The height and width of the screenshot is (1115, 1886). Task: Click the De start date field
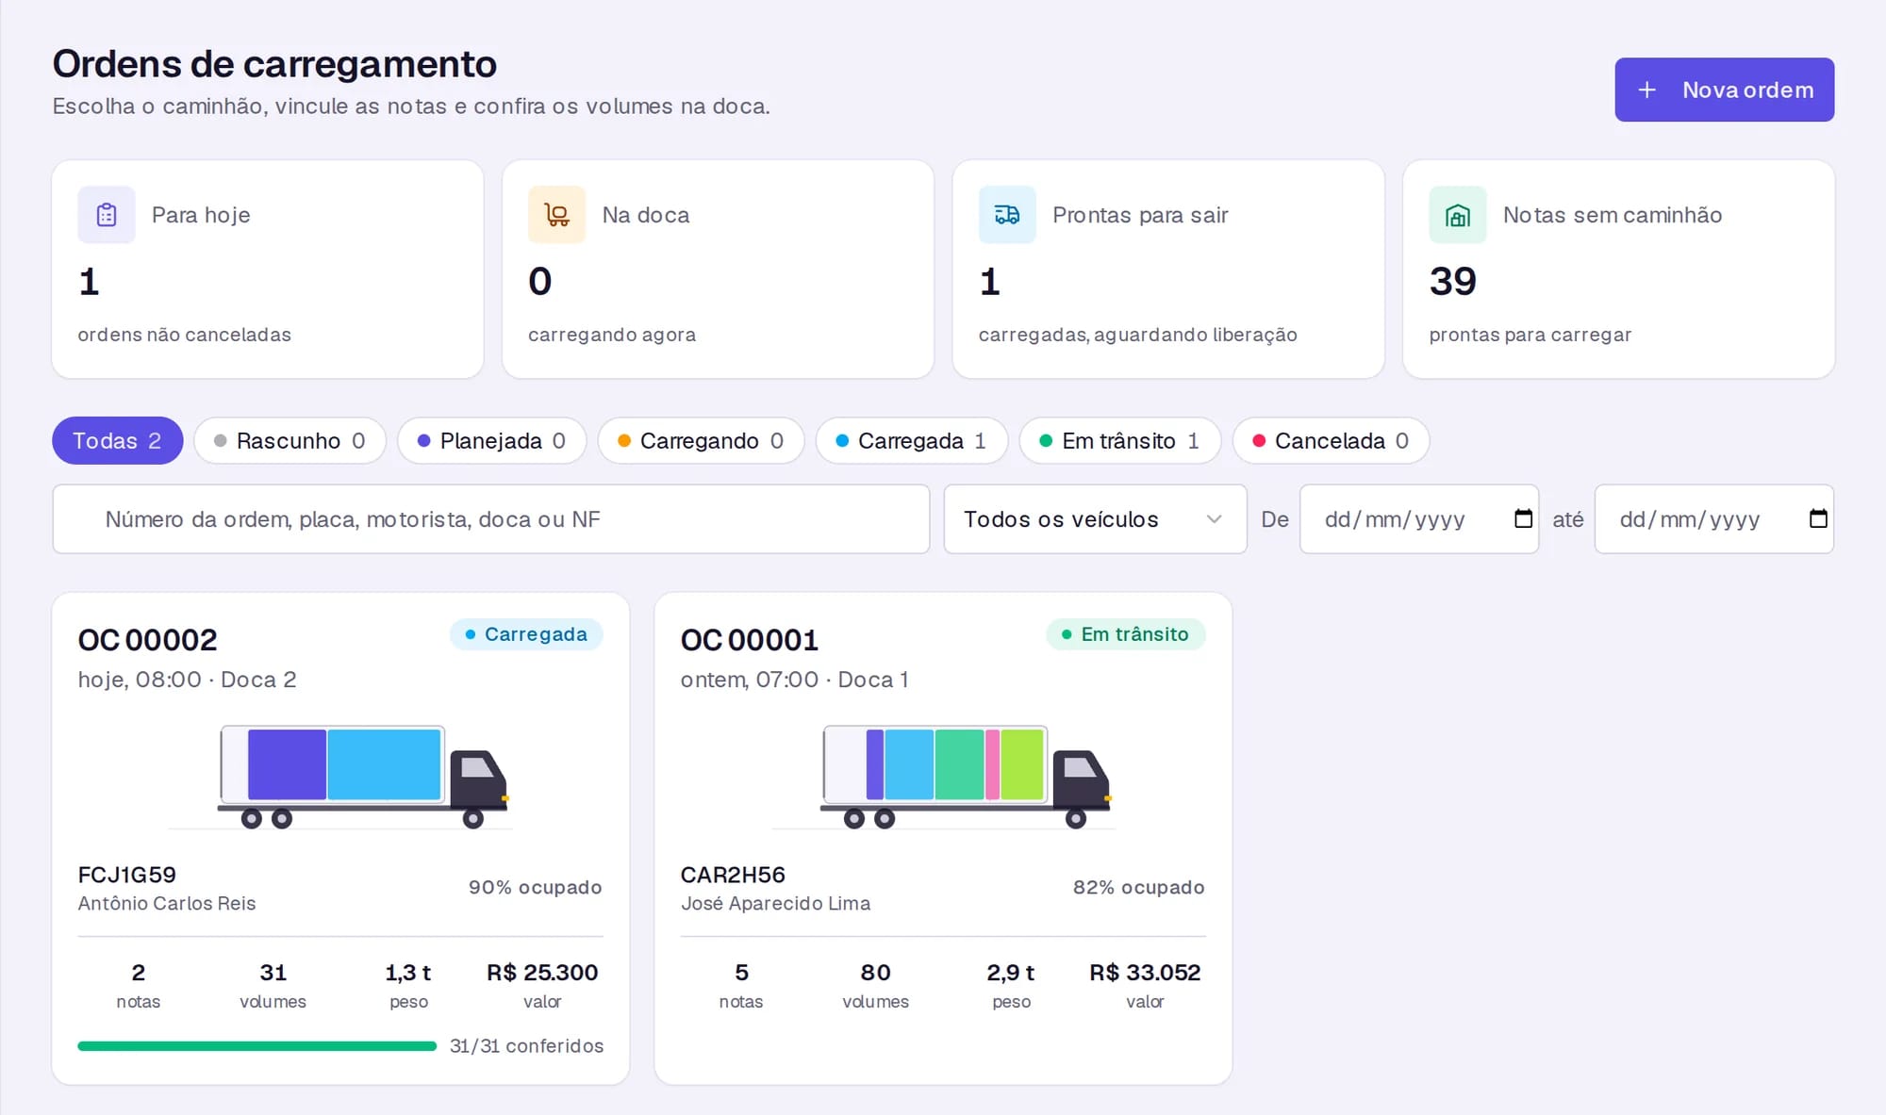[1418, 518]
